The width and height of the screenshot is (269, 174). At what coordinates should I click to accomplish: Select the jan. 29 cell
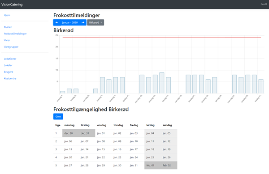point(103,165)
